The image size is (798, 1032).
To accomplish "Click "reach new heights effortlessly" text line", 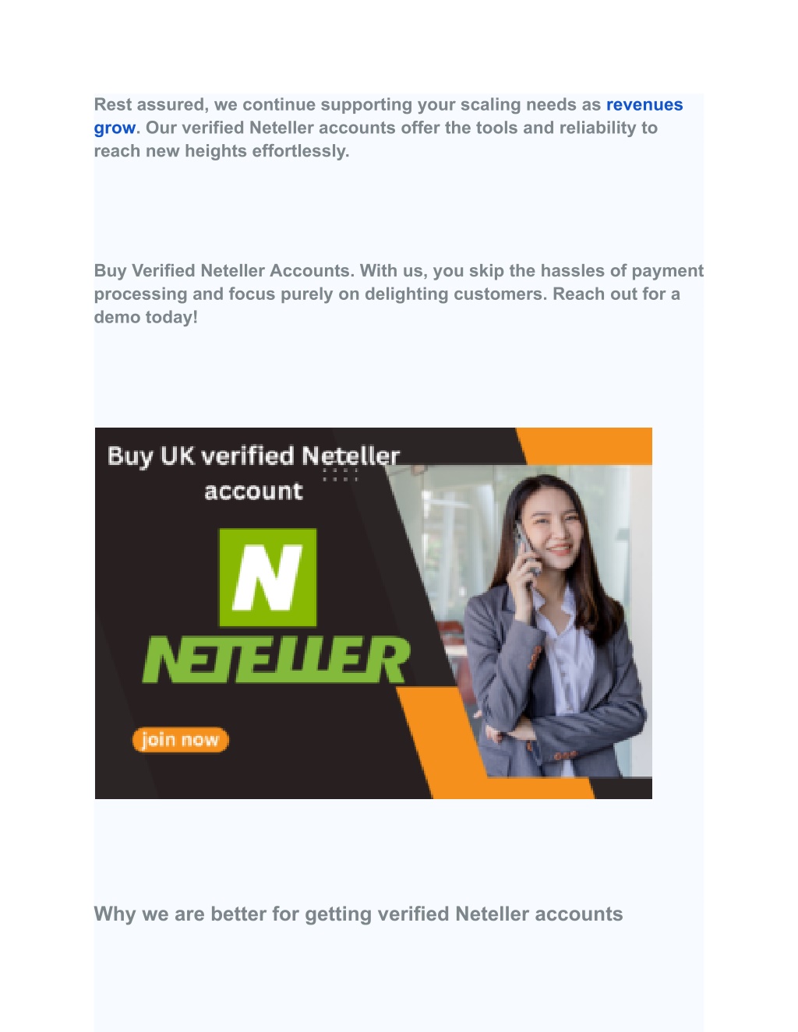I will click(221, 151).
